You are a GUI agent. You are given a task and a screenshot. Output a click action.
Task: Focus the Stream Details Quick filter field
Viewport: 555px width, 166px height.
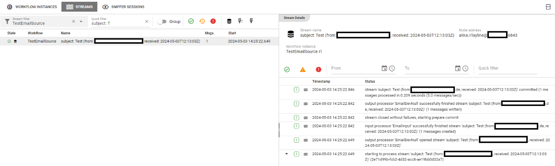(507, 68)
